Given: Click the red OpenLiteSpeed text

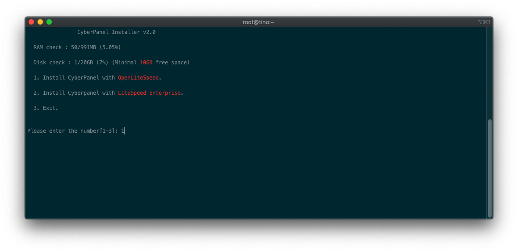Looking at the screenshot, I should click(138, 78).
